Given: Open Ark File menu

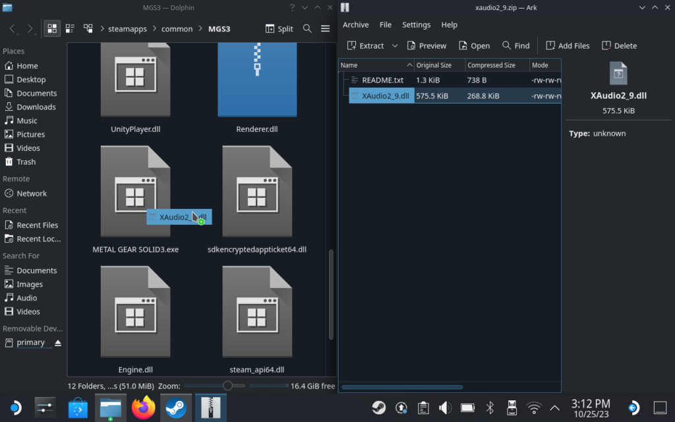Looking at the screenshot, I should pyautogui.click(x=385, y=25).
